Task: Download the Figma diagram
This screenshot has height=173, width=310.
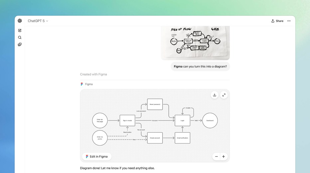Action: (215, 95)
